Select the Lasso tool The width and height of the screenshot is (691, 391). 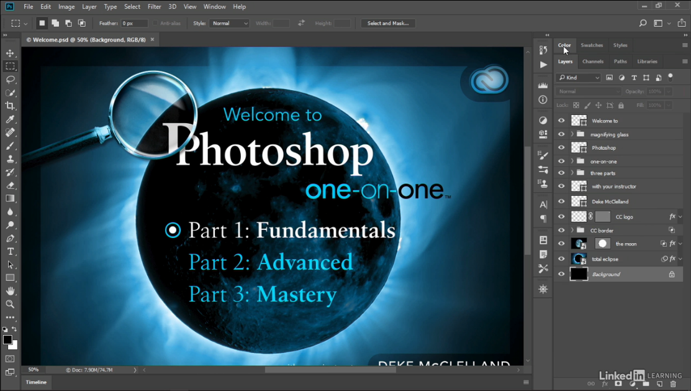point(10,80)
